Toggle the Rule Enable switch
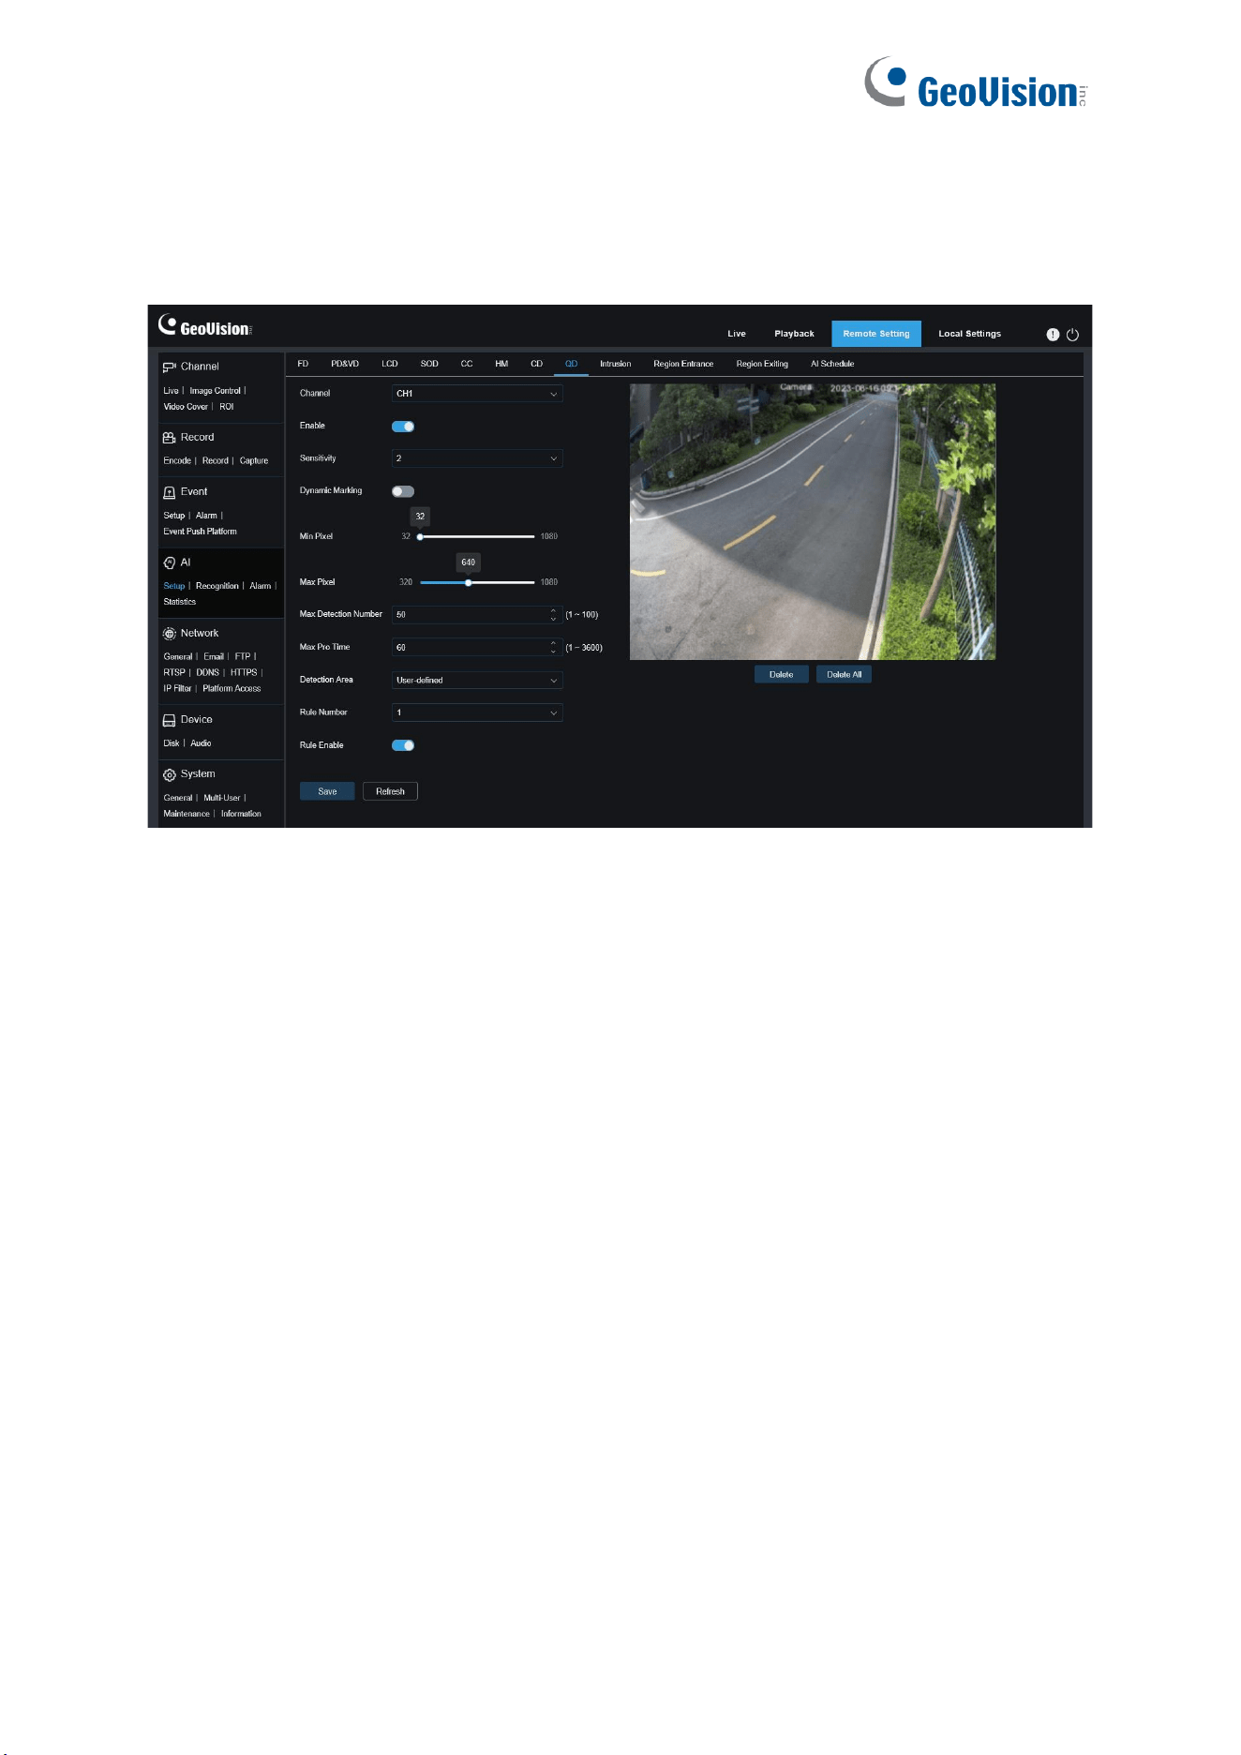This screenshot has height=1755, width=1241. 403,745
